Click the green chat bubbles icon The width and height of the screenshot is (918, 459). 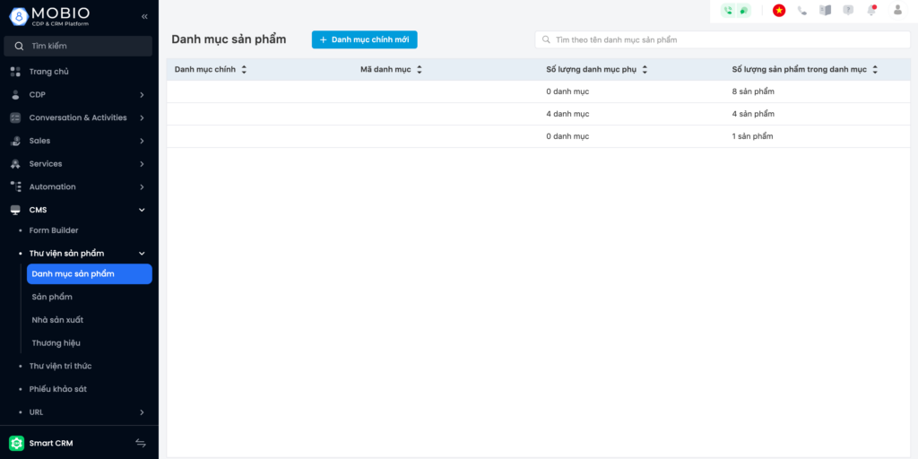point(744,11)
